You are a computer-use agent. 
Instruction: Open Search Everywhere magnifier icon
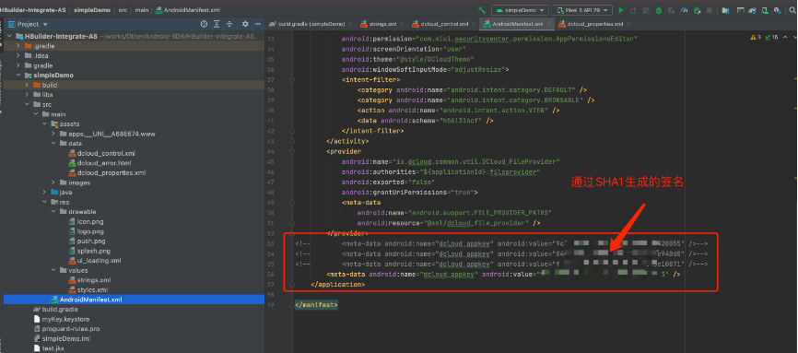[x=792, y=10]
